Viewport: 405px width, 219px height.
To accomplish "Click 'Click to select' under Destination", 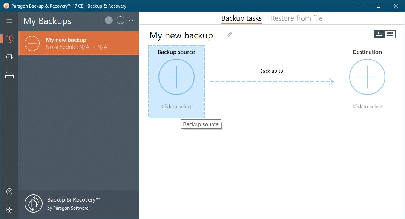I will tap(367, 106).
